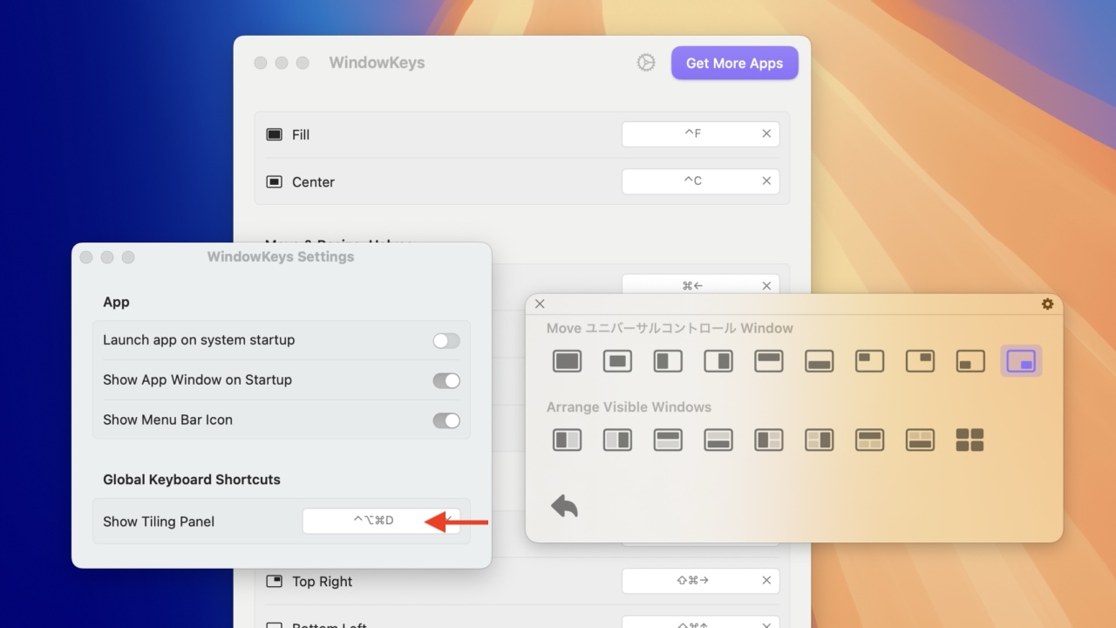The width and height of the screenshot is (1116, 628).
Task: Clear the Fill shortcut ^F
Action: point(766,133)
